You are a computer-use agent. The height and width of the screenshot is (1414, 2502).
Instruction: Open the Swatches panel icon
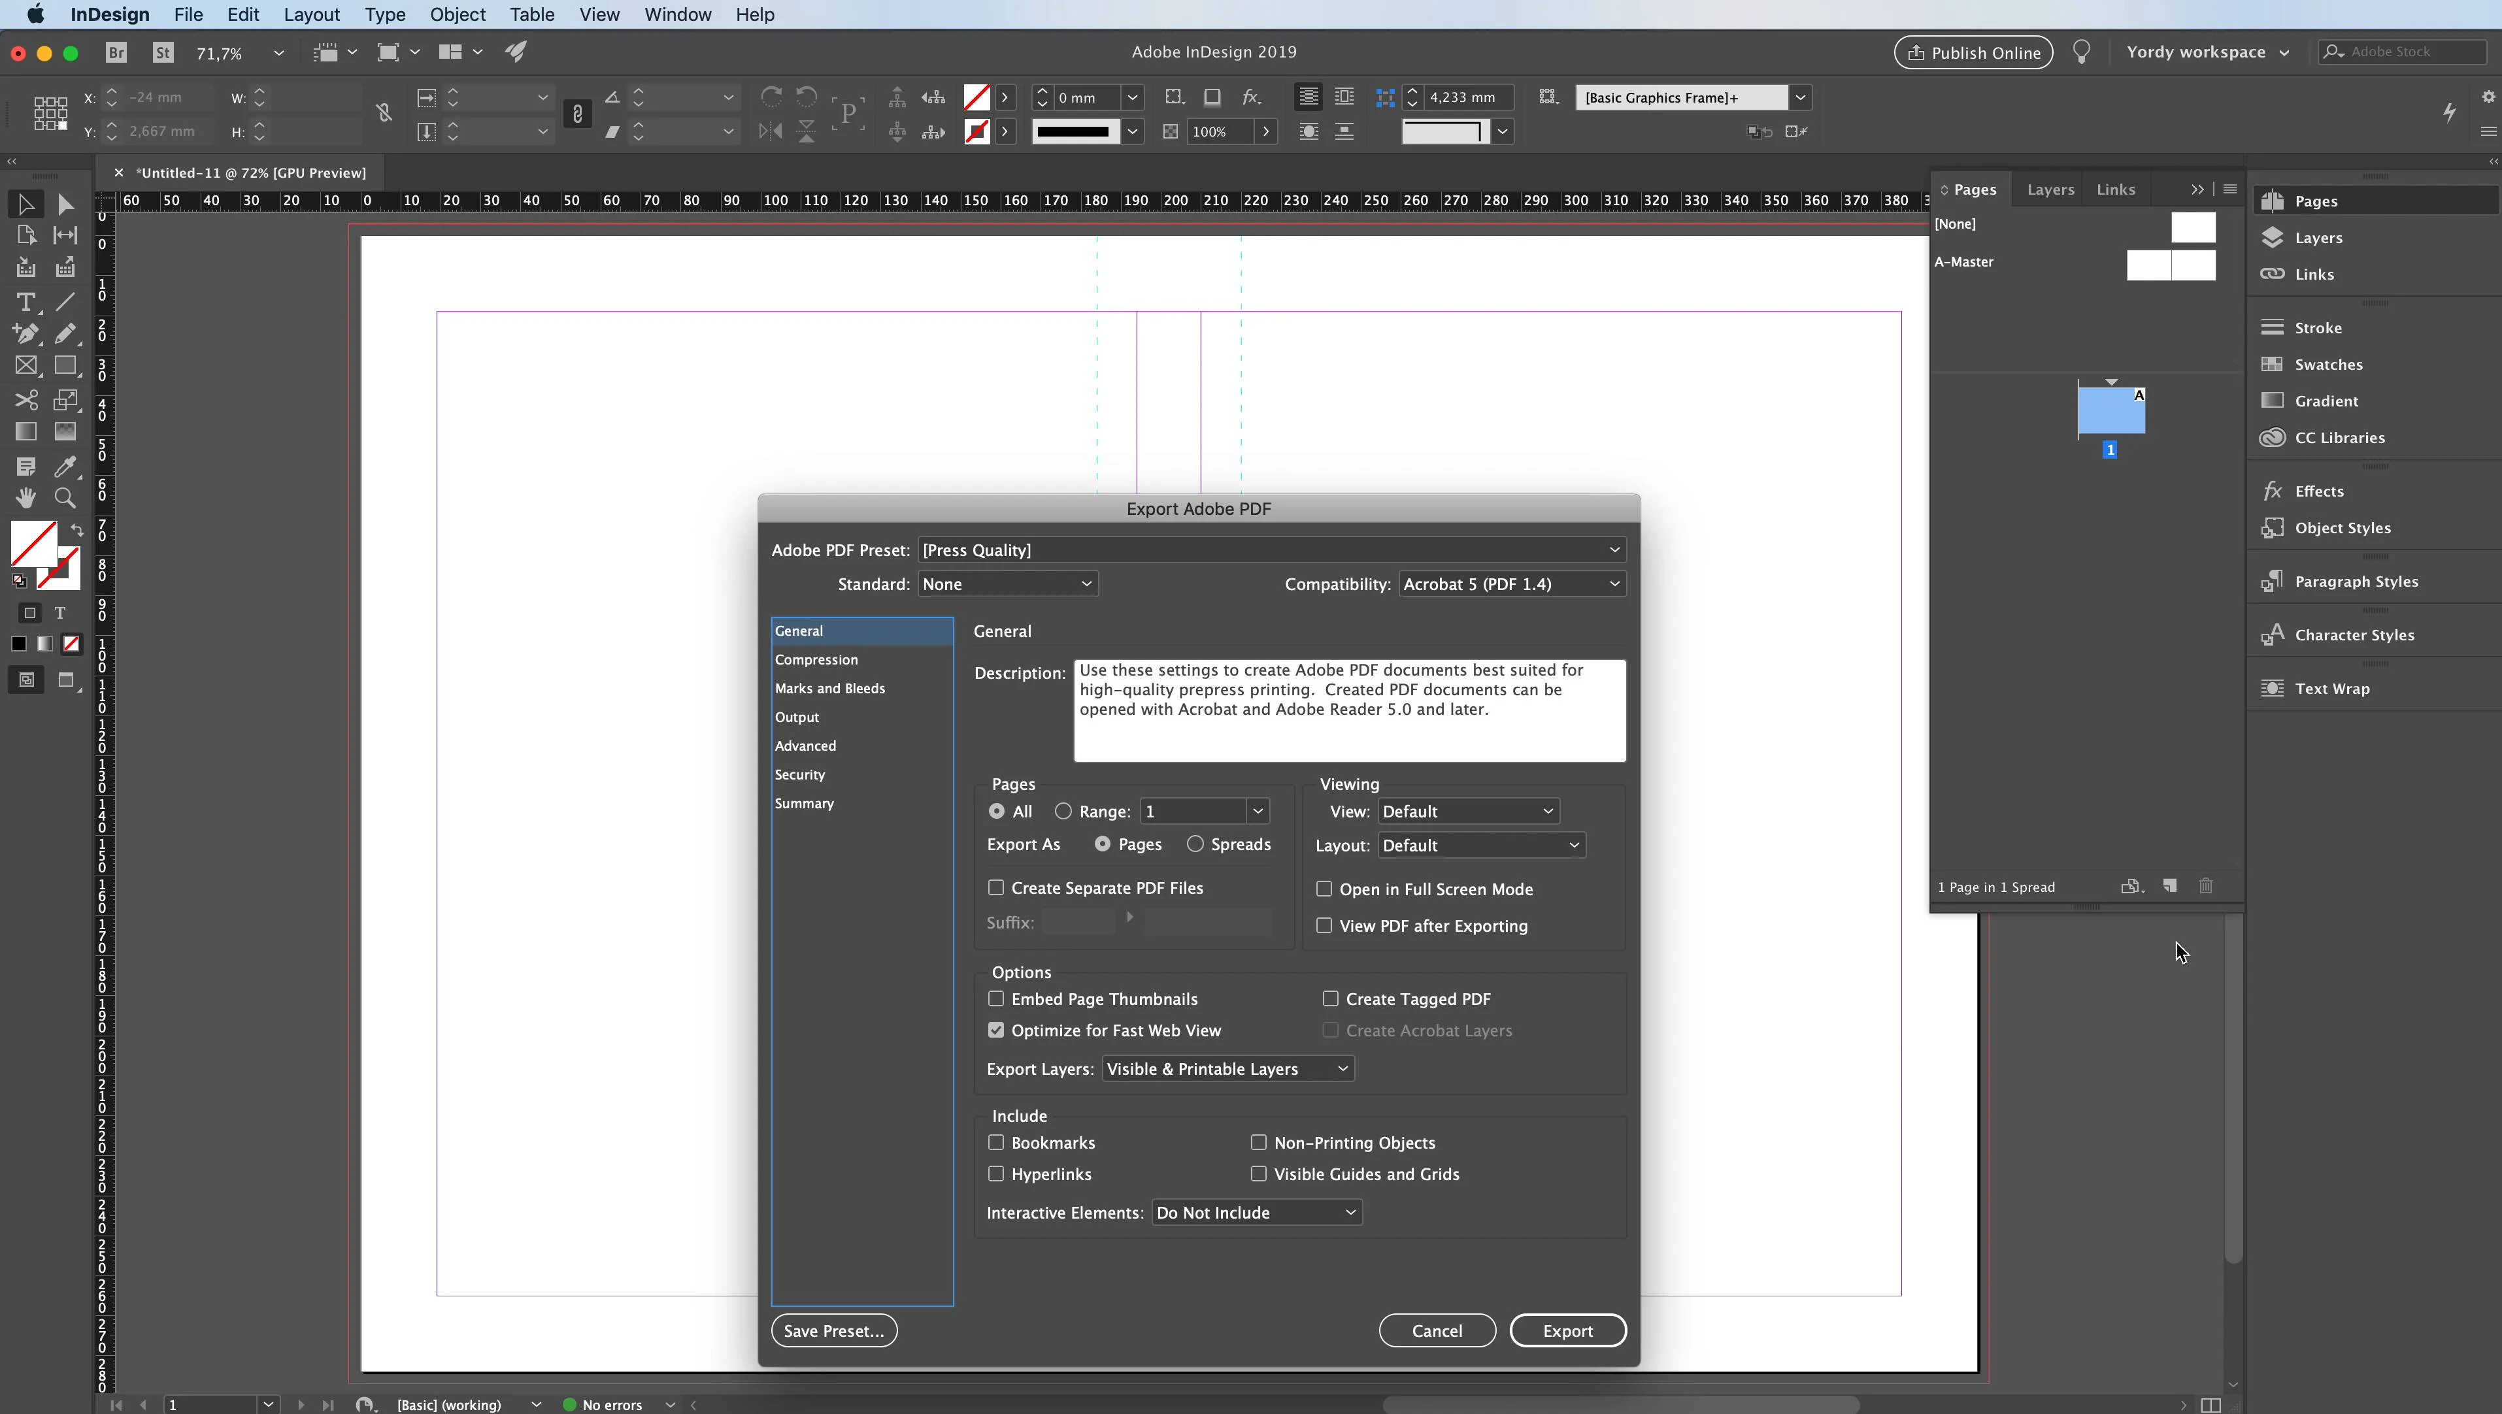[x=2273, y=364]
